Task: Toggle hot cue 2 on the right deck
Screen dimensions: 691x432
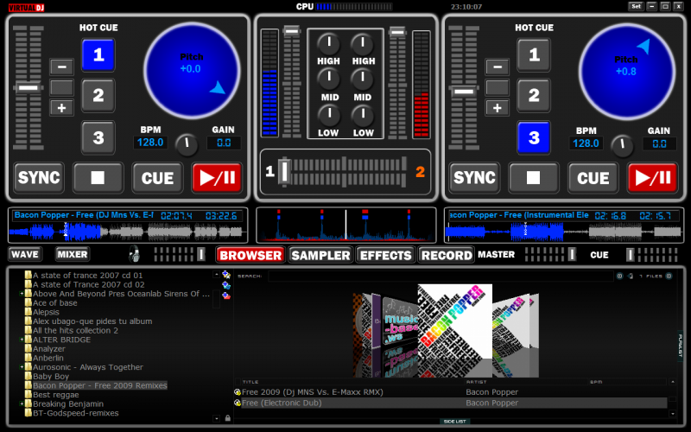Action: coord(534,95)
